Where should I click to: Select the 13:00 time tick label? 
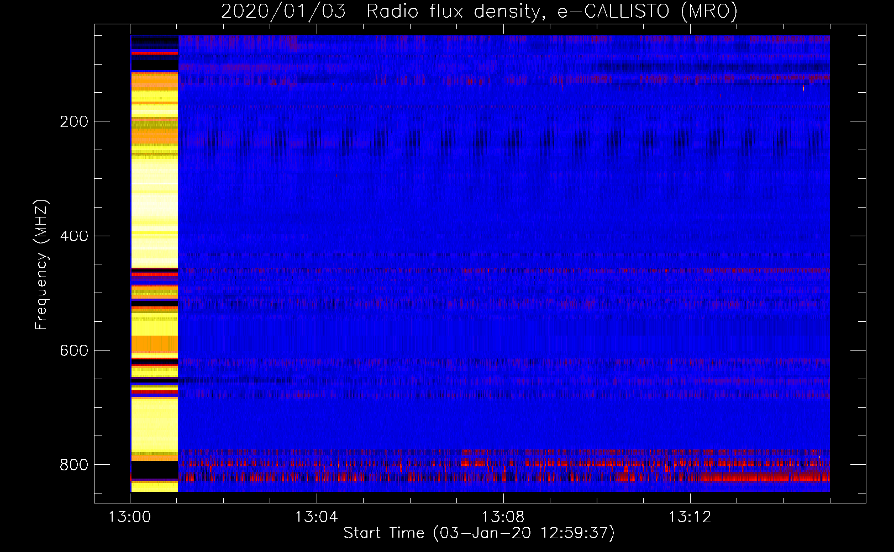[130, 517]
